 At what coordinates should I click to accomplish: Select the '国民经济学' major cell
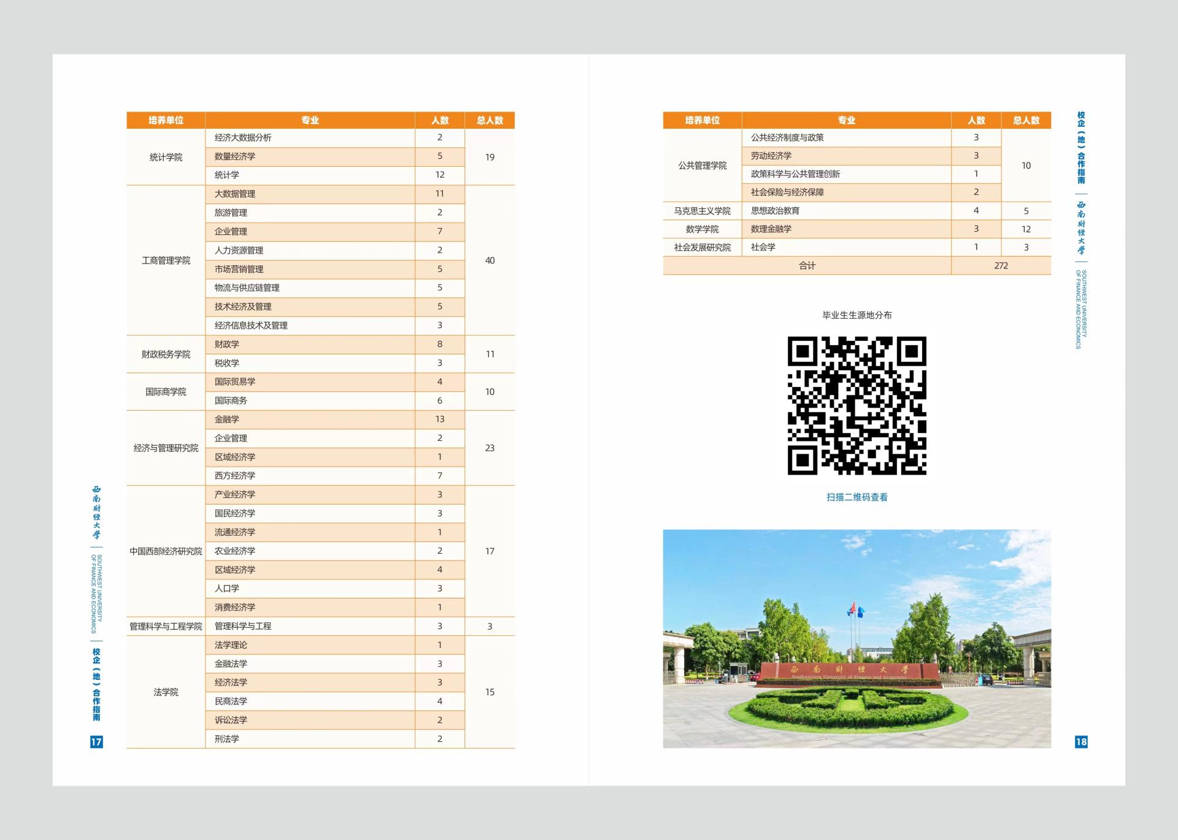coord(310,513)
